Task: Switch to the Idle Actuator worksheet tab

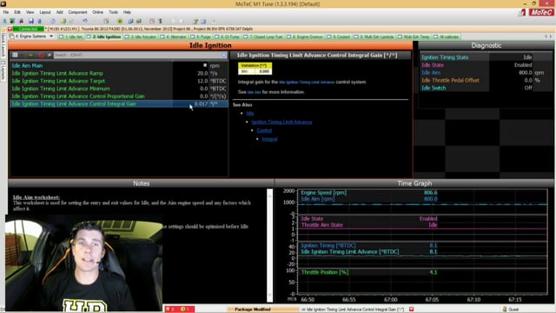Action: click(x=141, y=37)
